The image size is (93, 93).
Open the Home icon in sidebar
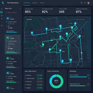coord(2,9)
